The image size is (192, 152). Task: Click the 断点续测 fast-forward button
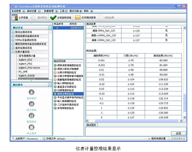click(x=31, y=104)
